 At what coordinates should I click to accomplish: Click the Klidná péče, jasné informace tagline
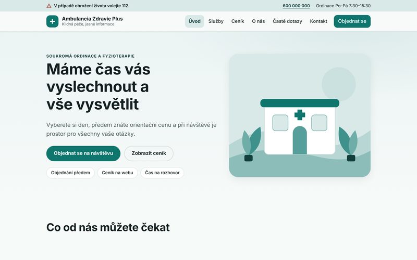tap(88, 24)
